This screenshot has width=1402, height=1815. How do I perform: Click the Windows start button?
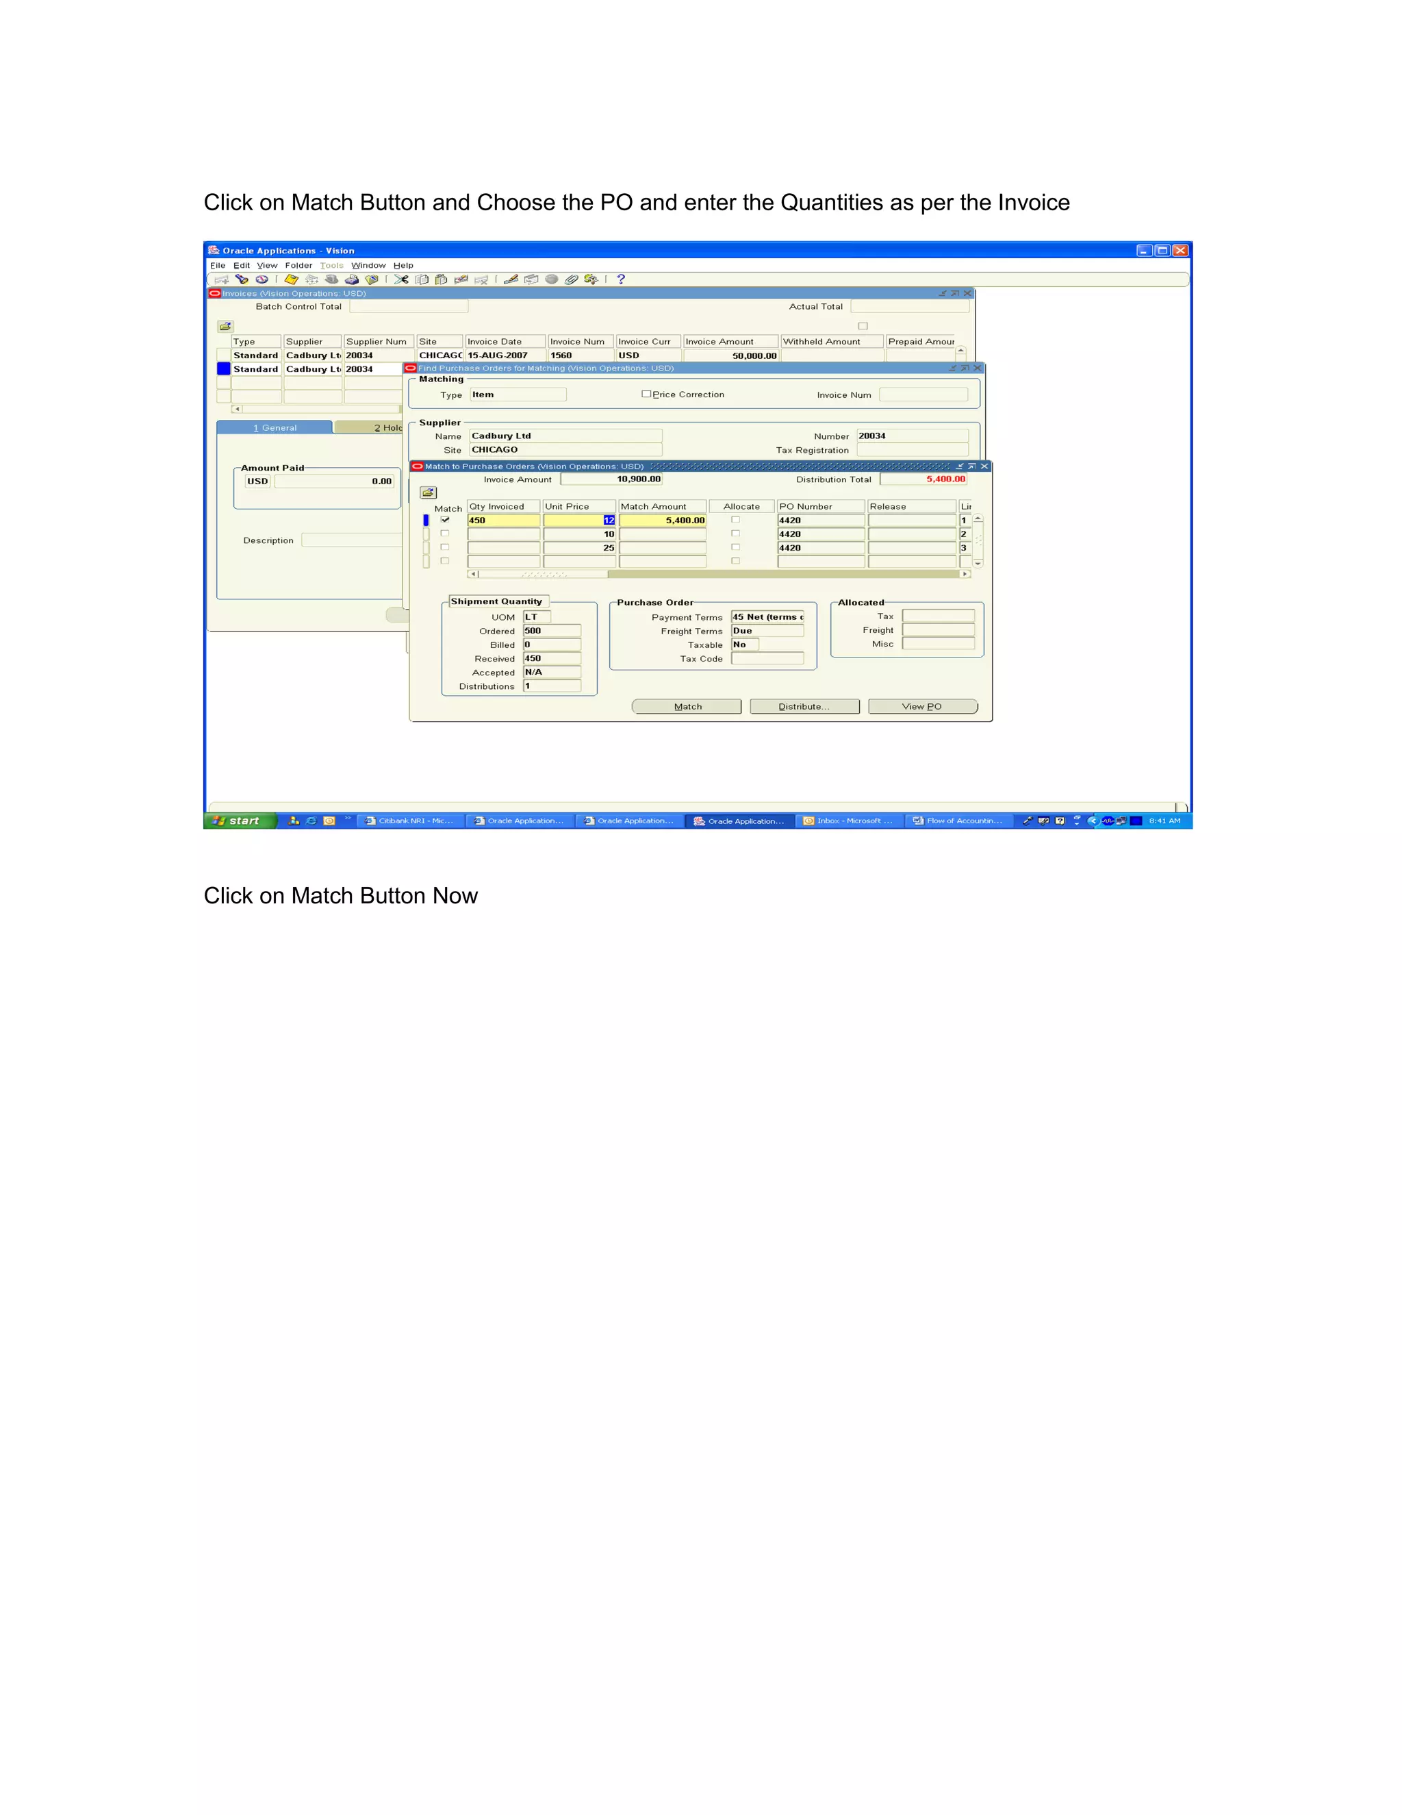coord(239,821)
